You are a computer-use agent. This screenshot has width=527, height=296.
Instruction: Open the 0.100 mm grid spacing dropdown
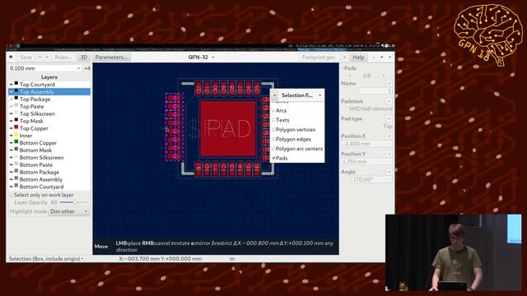point(79,68)
